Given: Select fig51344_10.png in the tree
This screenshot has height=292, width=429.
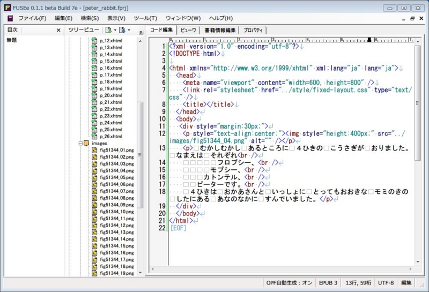Looking at the screenshot, I should pos(117,212).
